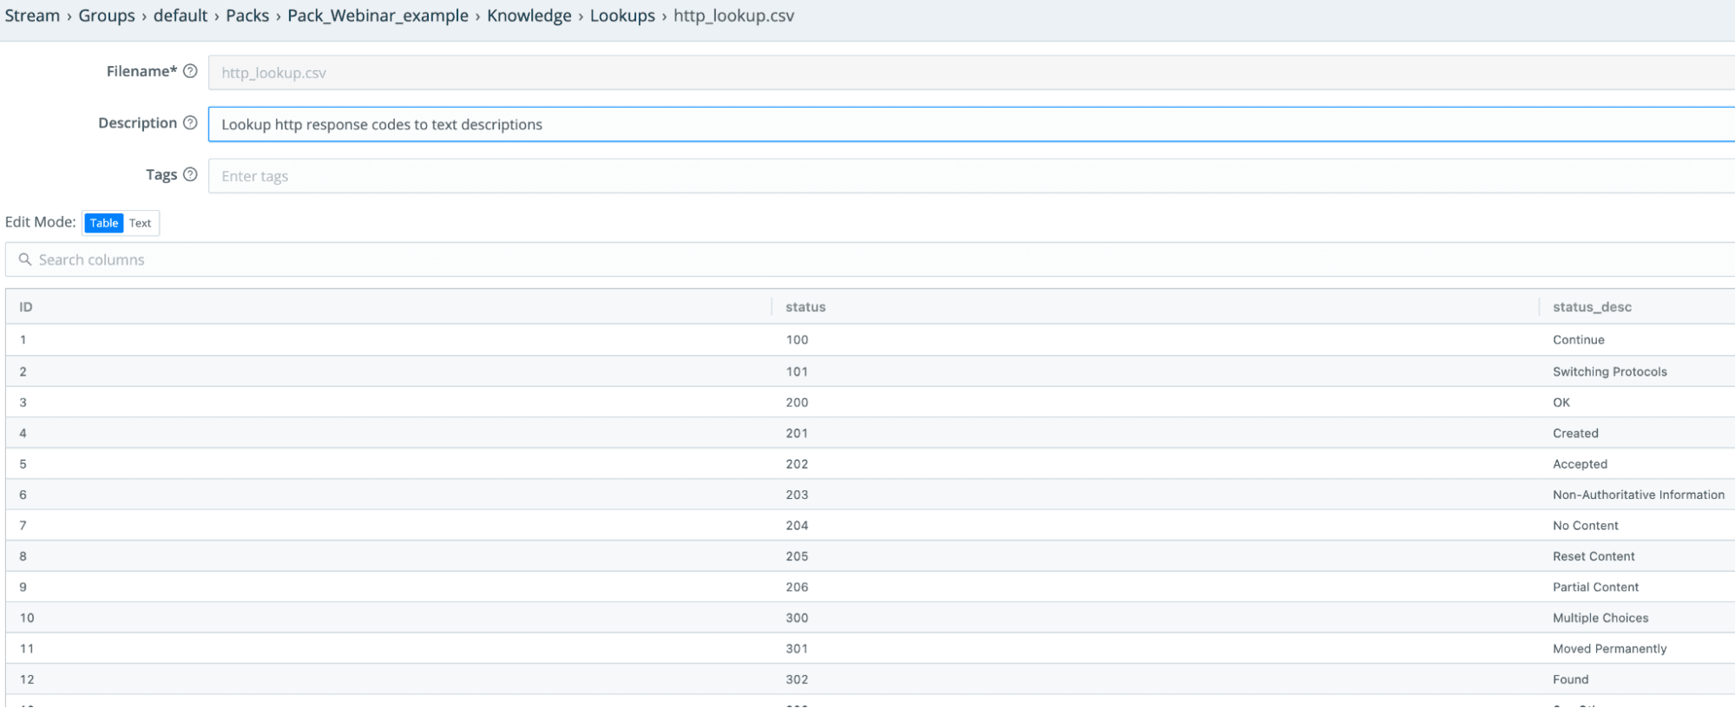Go to Pack_Webinar_example breadcrumb
This screenshot has height=708, width=1735.
pyautogui.click(x=378, y=16)
